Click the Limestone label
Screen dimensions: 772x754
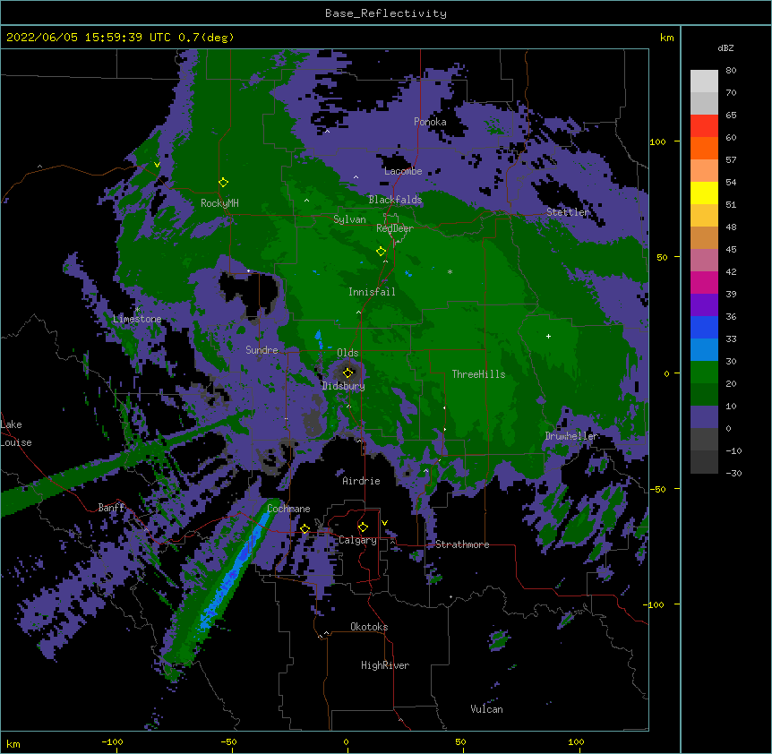(137, 319)
